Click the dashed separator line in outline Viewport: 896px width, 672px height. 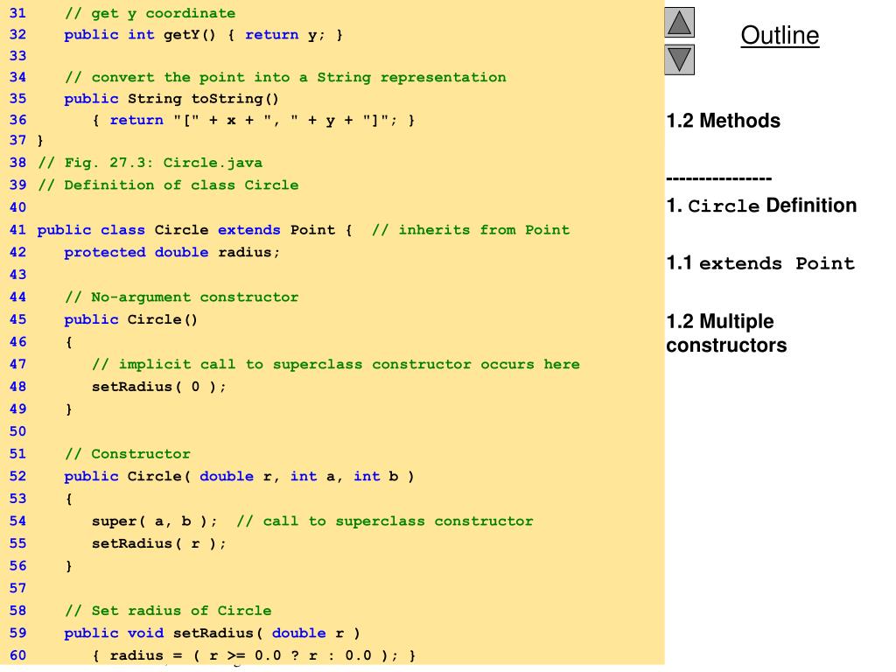pos(718,179)
